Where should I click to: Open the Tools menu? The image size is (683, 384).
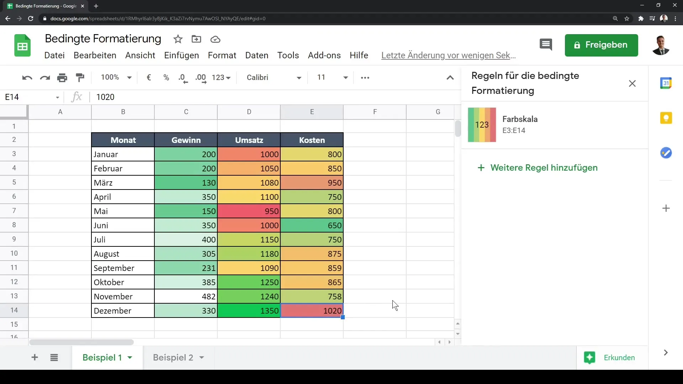288,55
